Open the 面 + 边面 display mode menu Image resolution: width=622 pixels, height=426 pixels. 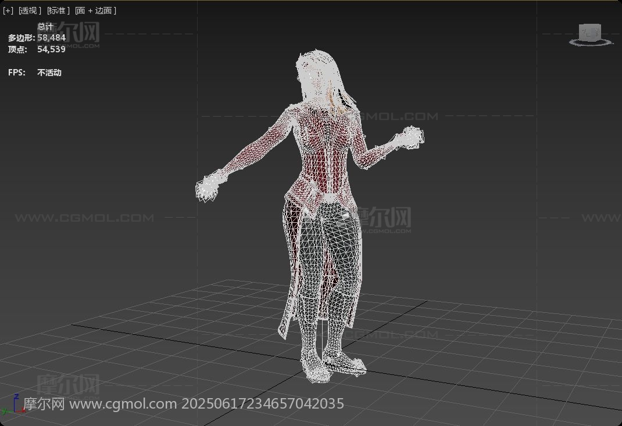[x=95, y=10]
